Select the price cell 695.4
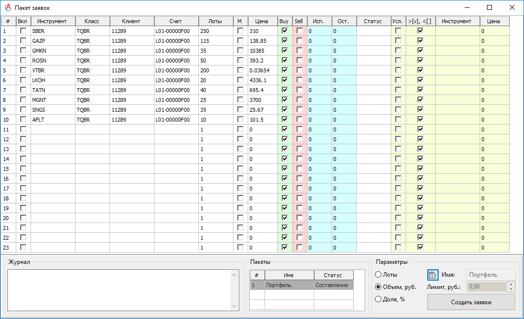 262,90
